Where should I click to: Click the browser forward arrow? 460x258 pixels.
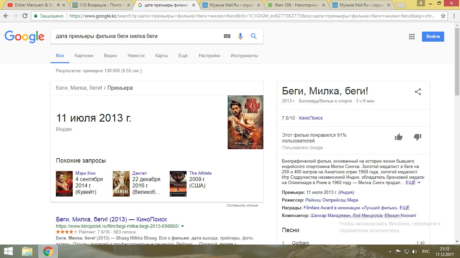pyautogui.click(x=15, y=16)
